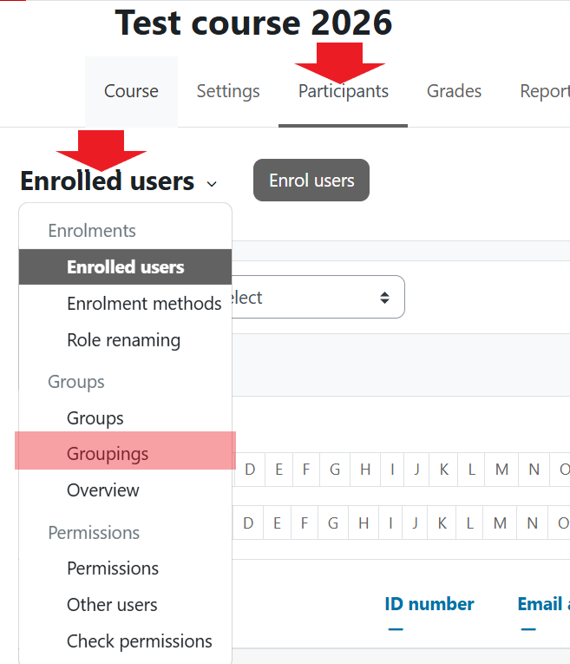Open the Enrolled users dropdown chevron
The height and width of the screenshot is (664, 570).
click(x=212, y=183)
